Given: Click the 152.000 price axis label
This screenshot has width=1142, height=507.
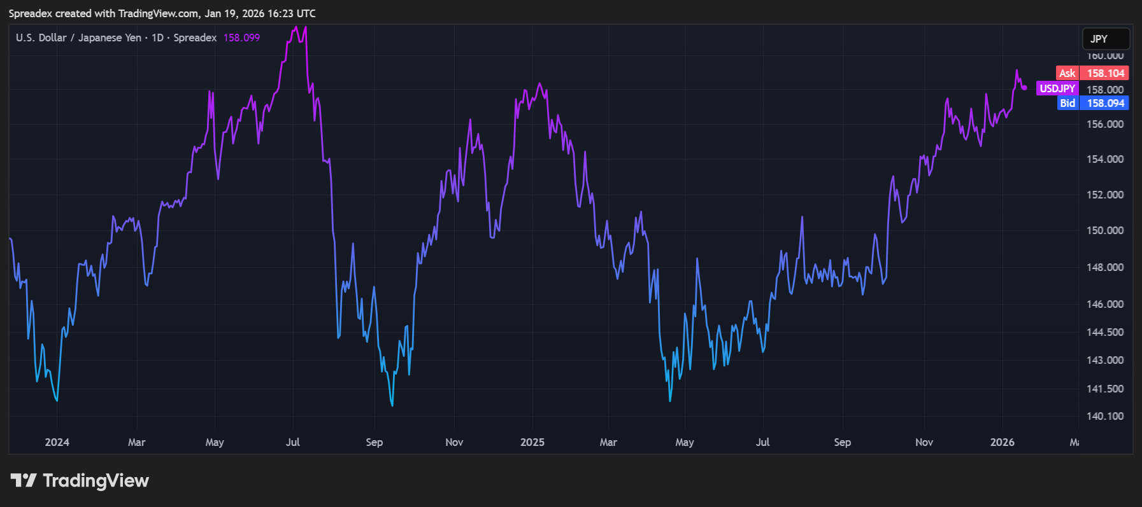Looking at the screenshot, I should [x=1105, y=195].
